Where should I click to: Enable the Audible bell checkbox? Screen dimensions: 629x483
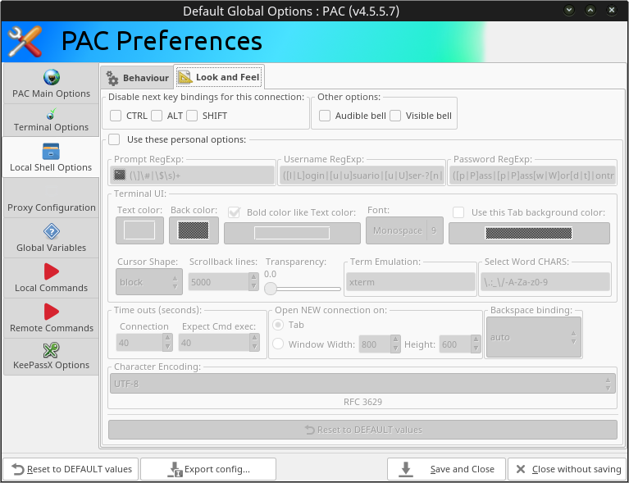[x=325, y=116]
